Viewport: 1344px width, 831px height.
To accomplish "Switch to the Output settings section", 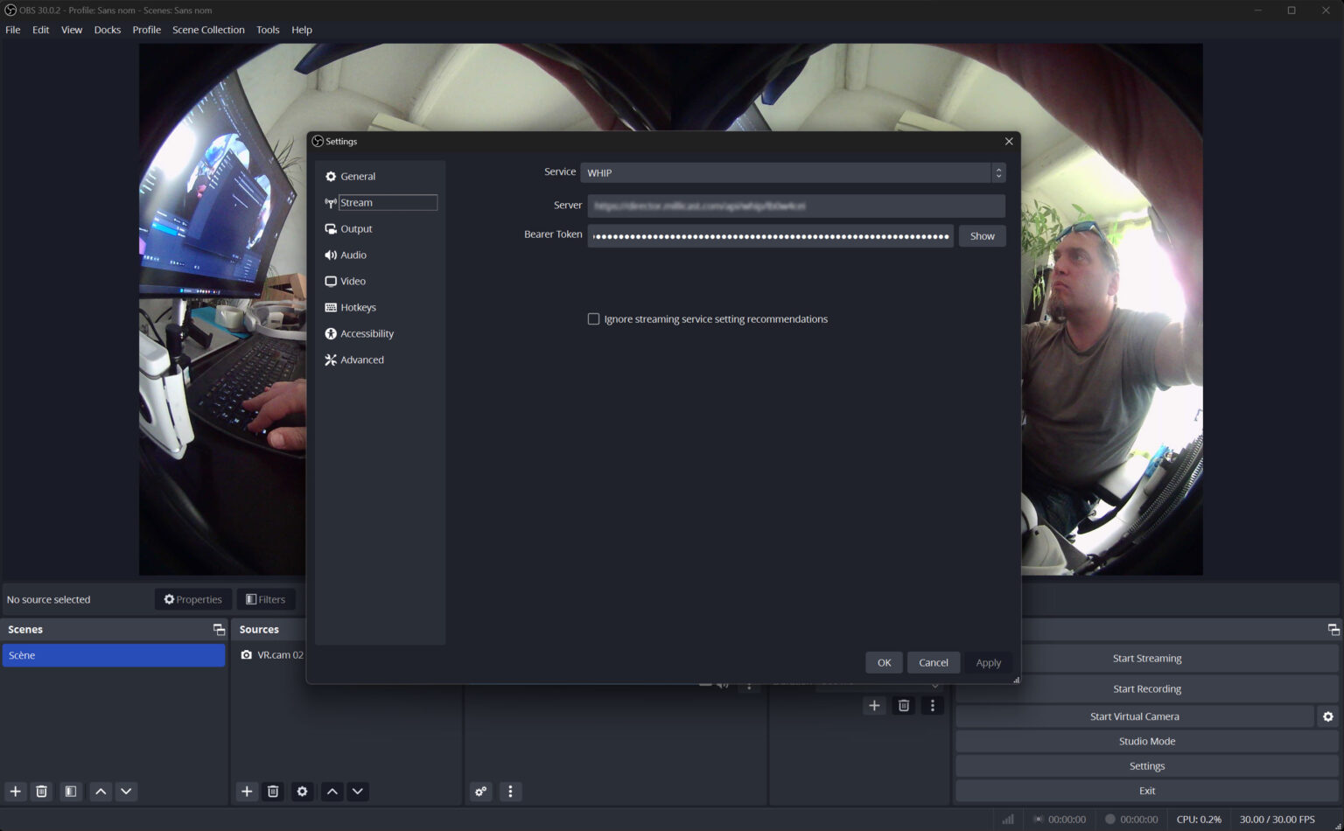I will [x=356, y=229].
